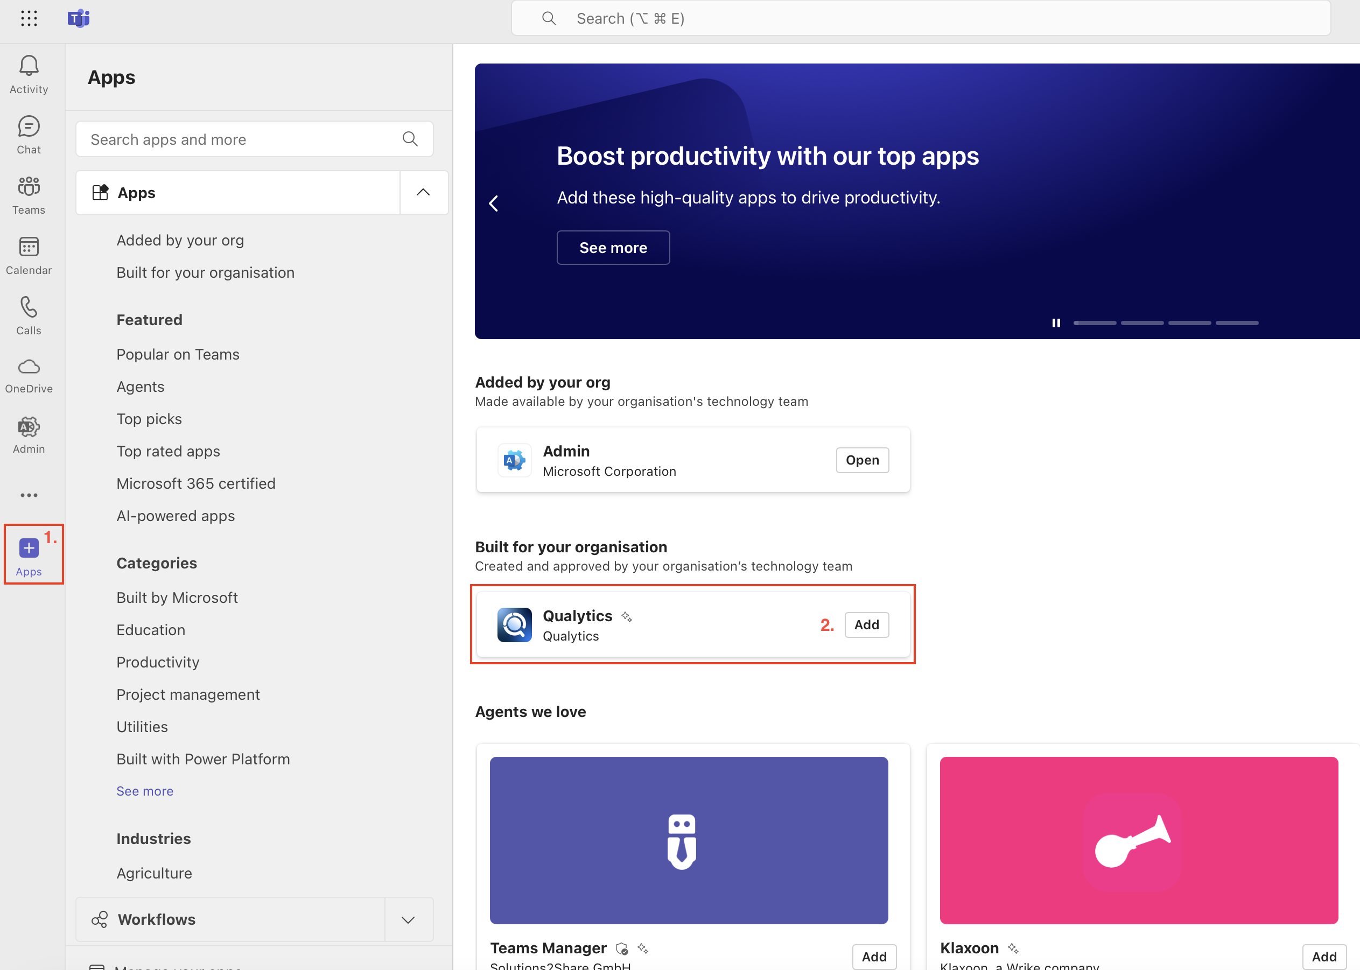Go to previous banner slide
Image resolution: width=1360 pixels, height=970 pixels.
(x=493, y=203)
